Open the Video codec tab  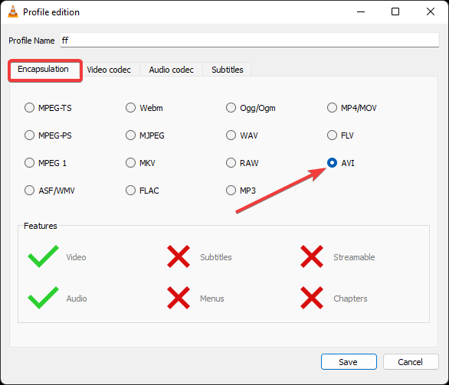[x=109, y=70]
